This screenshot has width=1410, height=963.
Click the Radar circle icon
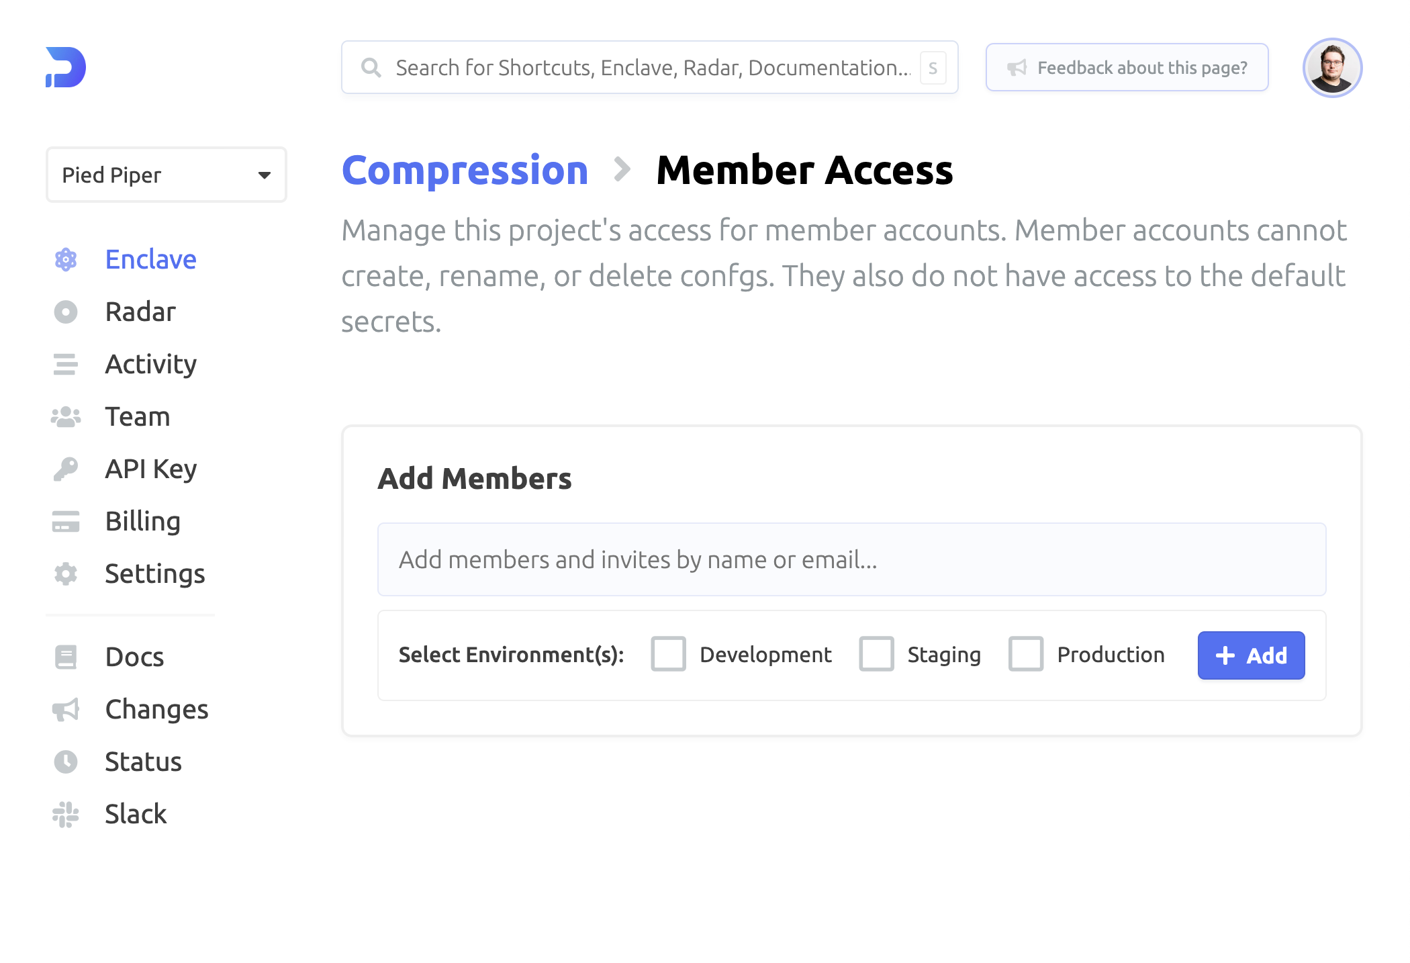point(66,312)
